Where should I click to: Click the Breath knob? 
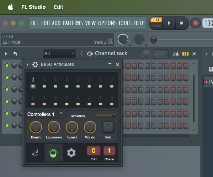pos(36,127)
